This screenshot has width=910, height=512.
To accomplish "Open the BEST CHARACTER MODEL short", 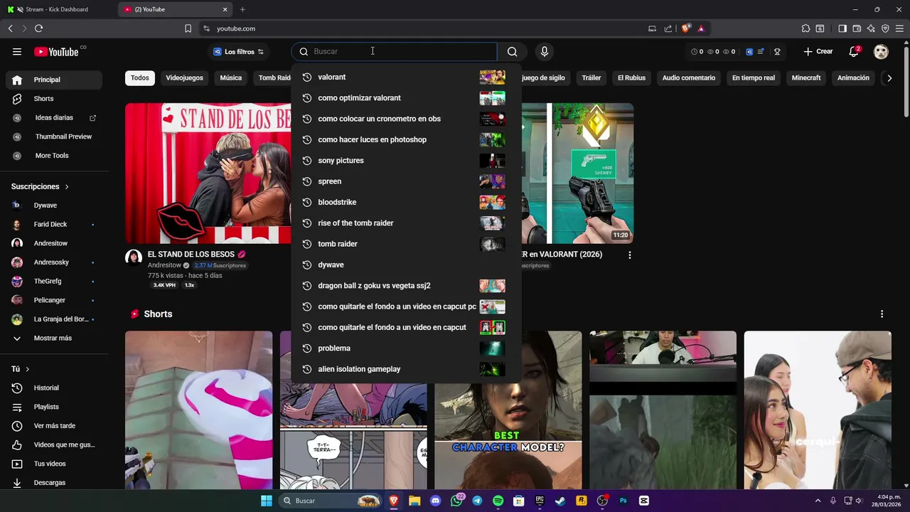I will coord(508,410).
